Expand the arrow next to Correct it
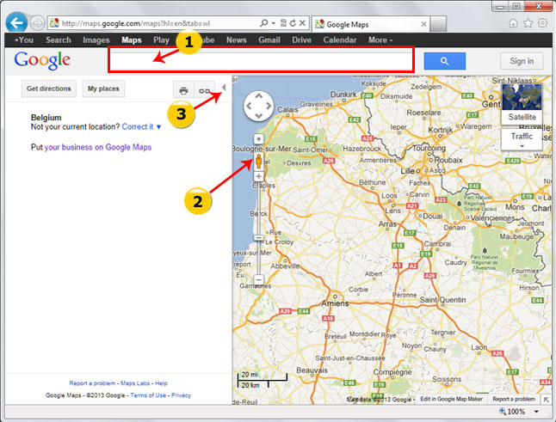This screenshot has width=556, height=422. point(159,127)
